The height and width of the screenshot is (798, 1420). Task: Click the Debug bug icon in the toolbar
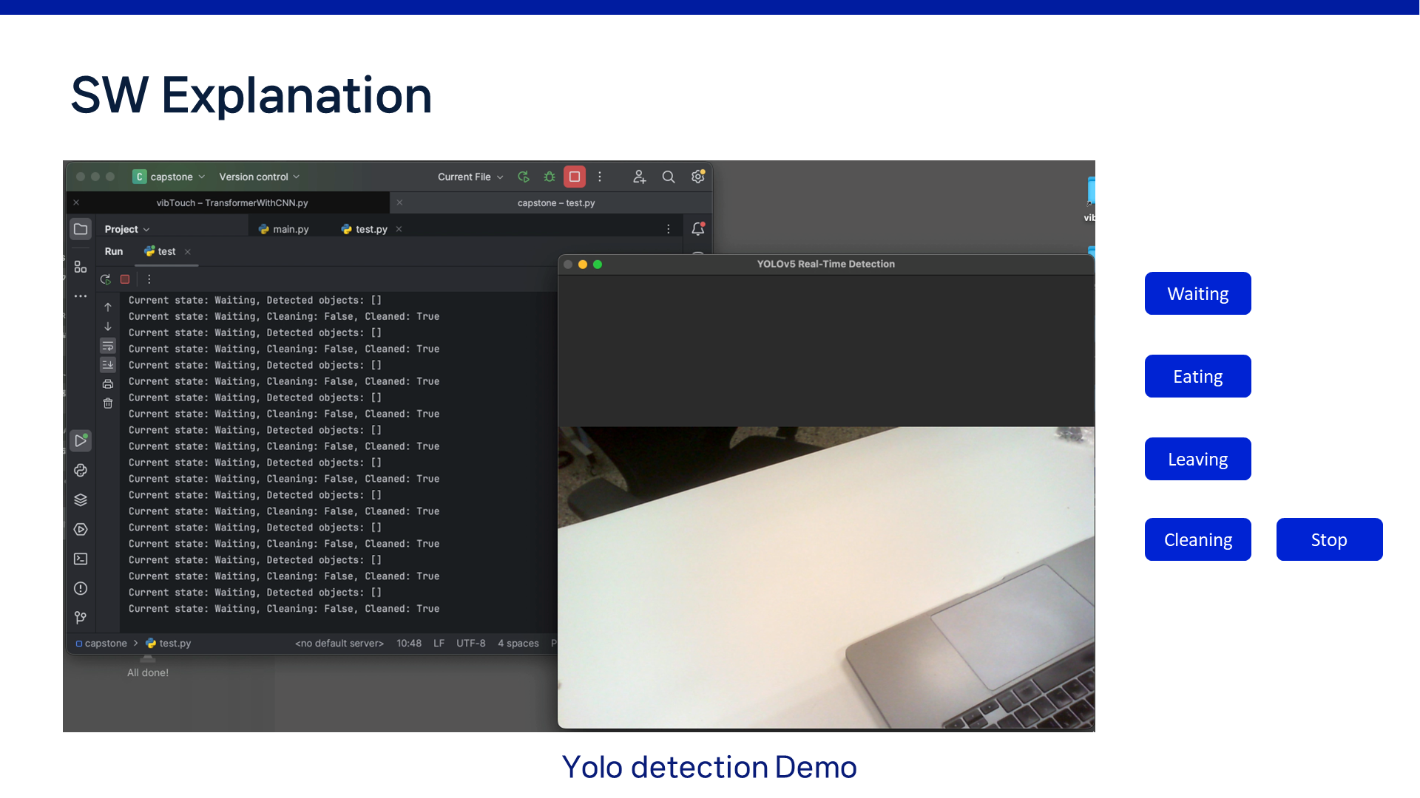549,177
